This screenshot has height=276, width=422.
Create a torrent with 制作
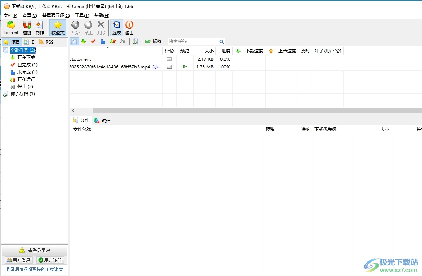coord(40,28)
